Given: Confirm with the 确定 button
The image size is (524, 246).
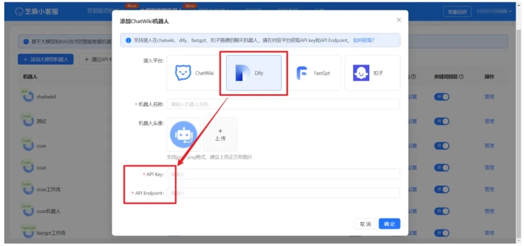Looking at the screenshot, I should (x=389, y=224).
